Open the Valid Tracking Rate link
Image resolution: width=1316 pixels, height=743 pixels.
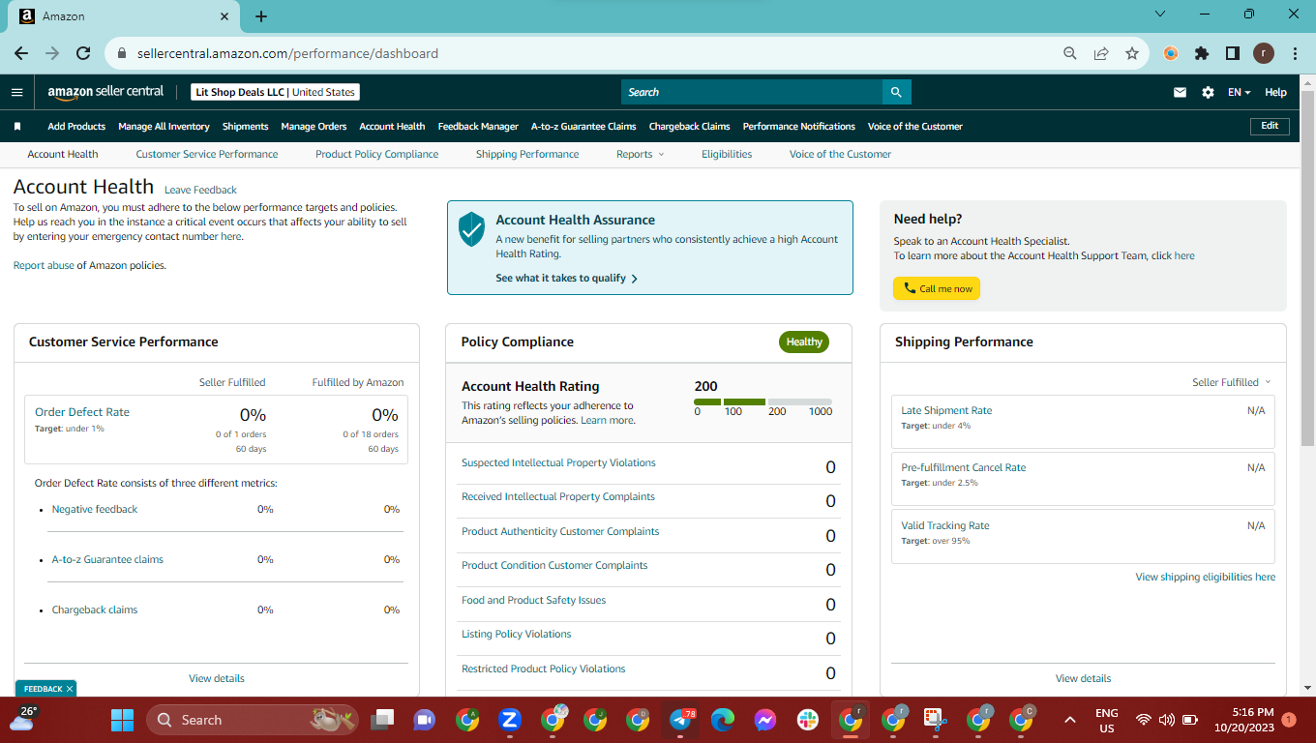[945, 525]
